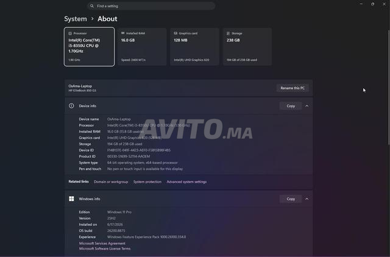Click the Speed: 2400 MT/s text
This screenshot has width=390, height=257.
[x=133, y=60]
